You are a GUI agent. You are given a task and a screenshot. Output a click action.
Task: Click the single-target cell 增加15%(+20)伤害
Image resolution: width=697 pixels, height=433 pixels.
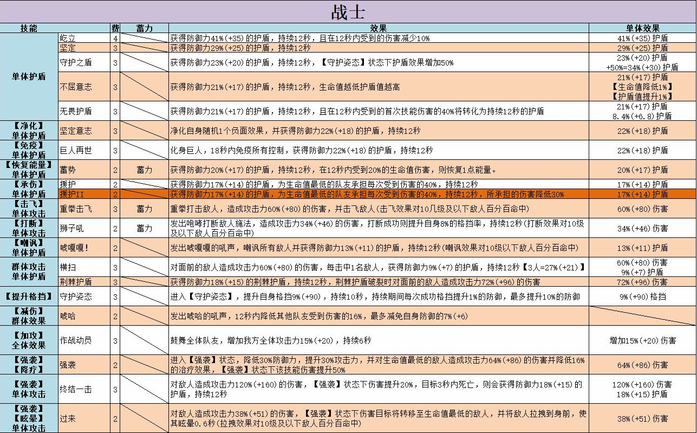pyautogui.click(x=643, y=340)
